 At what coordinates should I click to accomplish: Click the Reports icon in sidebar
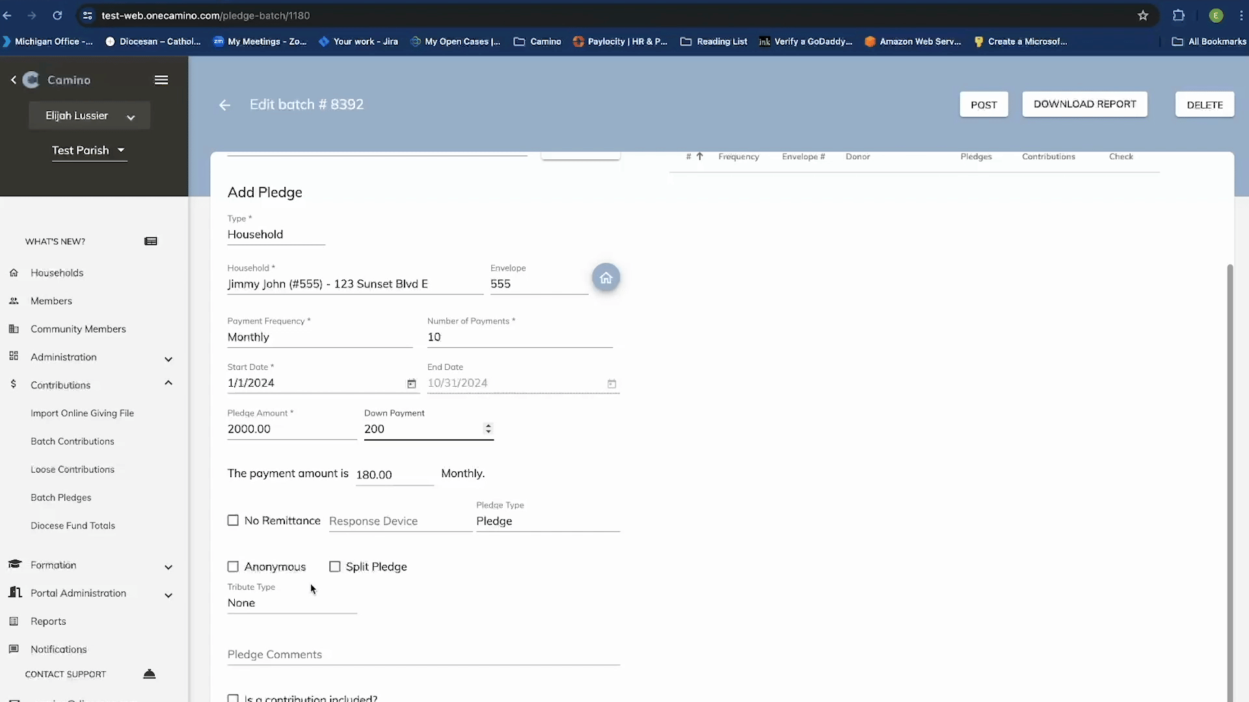coord(14,621)
